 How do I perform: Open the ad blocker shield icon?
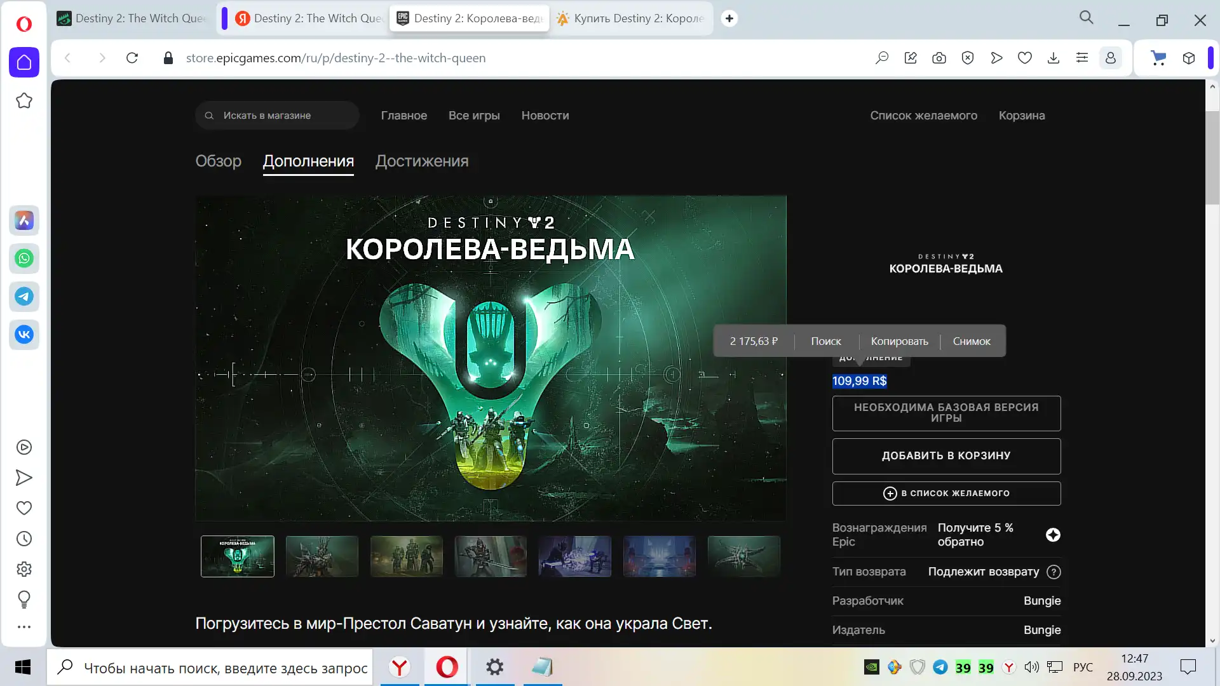point(968,58)
